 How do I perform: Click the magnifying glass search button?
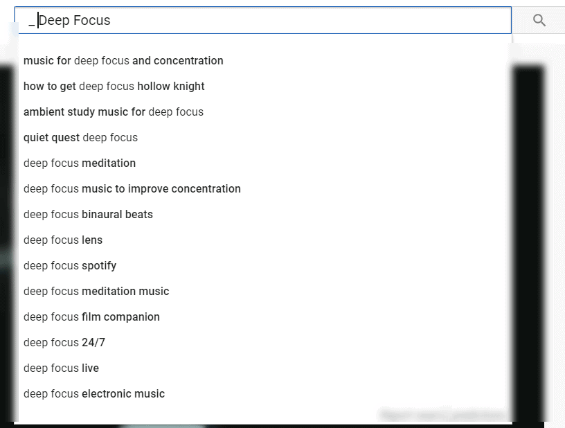point(539,21)
